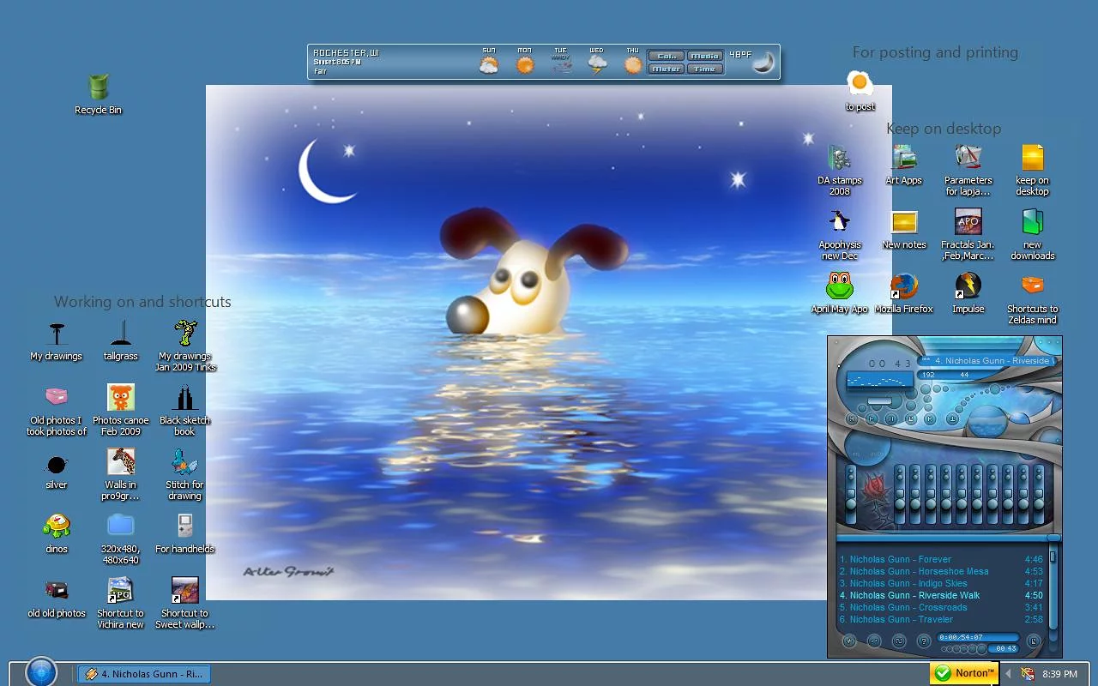This screenshot has width=1098, height=686.
Task: Click the Norton status indicator in tray
Action: click(x=964, y=673)
